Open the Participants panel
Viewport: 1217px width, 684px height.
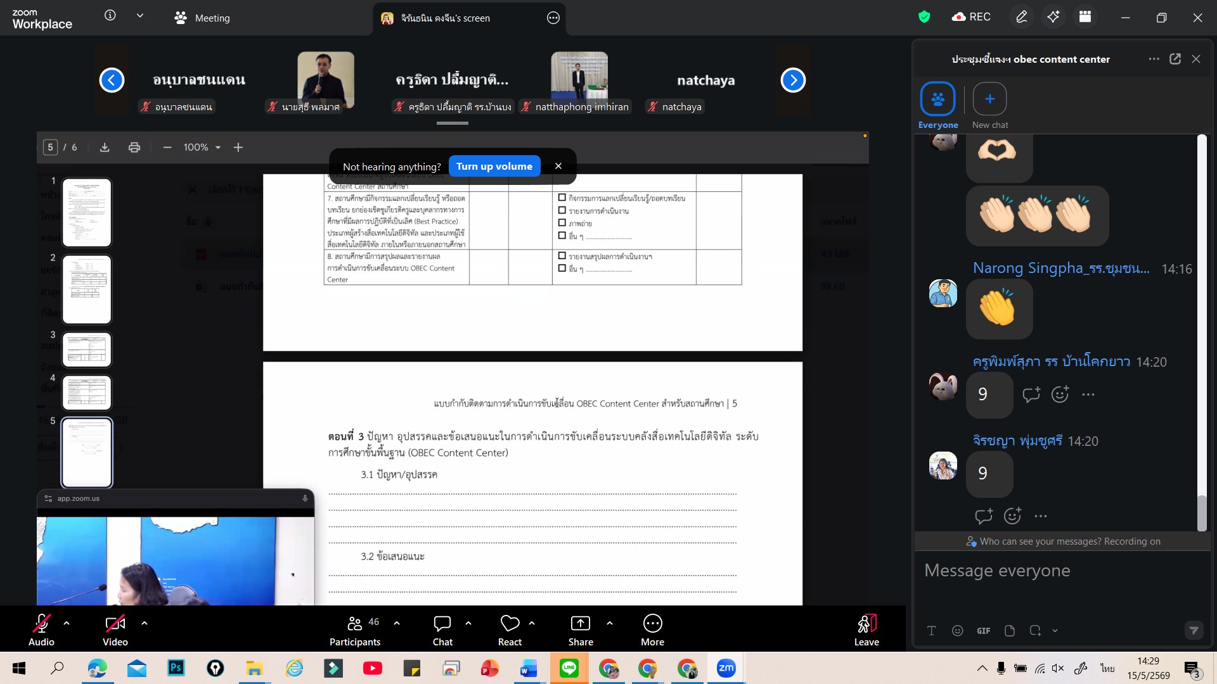(355, 630)
